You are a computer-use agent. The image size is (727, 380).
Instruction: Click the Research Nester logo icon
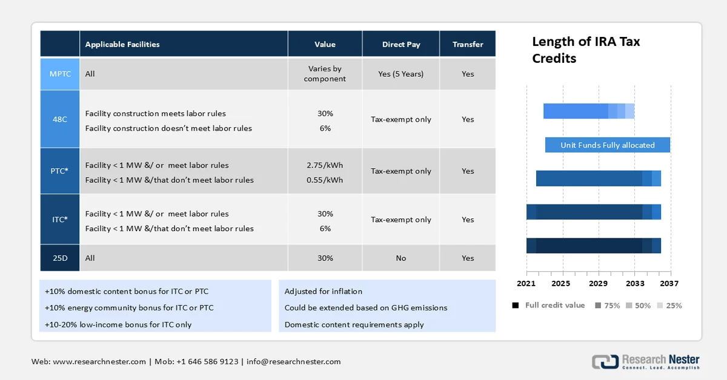[605, 362]
